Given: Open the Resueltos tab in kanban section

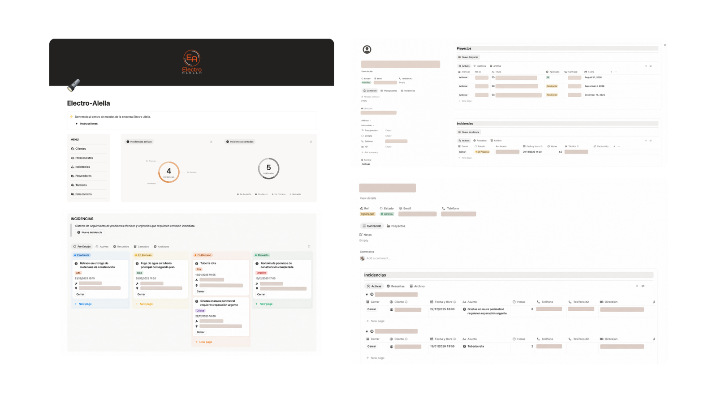Looking at the screenshot, I should (x=121, y=247).
